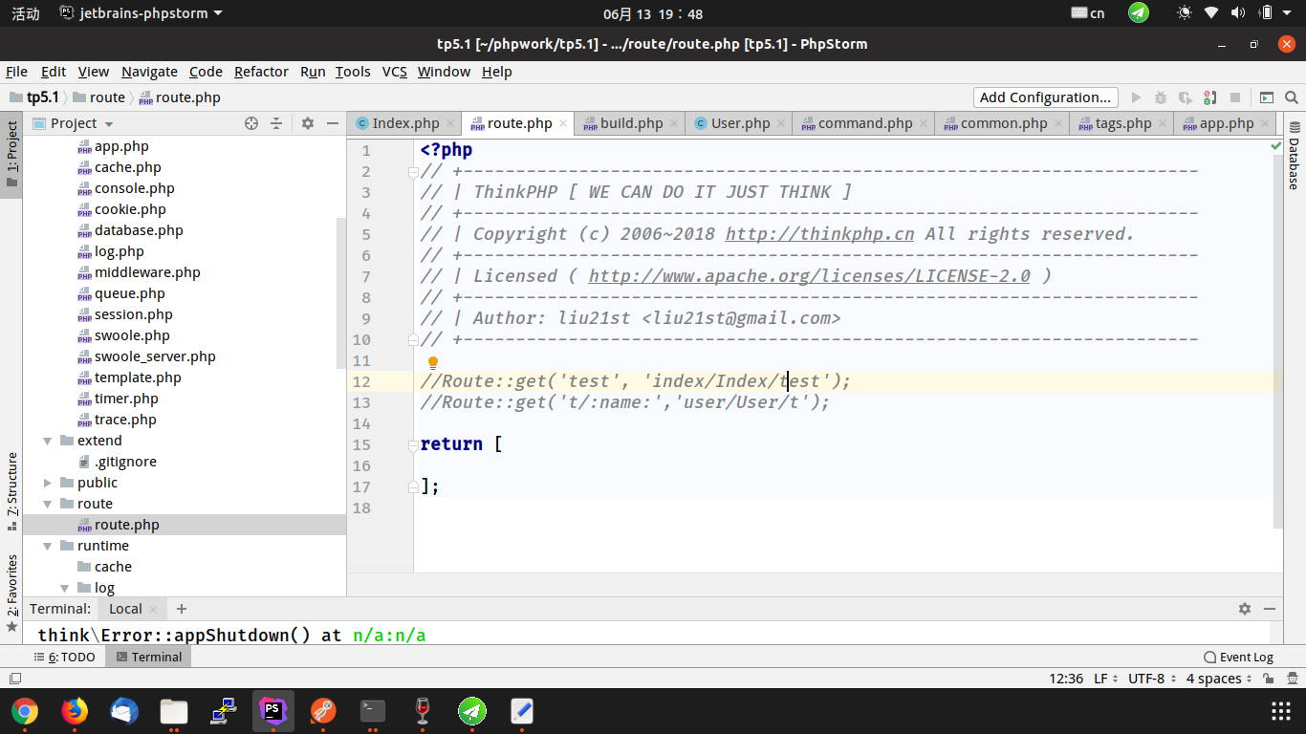Image resolution: width=1306 pixels, height=734 pixels.
Task: Click the green Run button in toolbar
Action: tap(1137, 97)
